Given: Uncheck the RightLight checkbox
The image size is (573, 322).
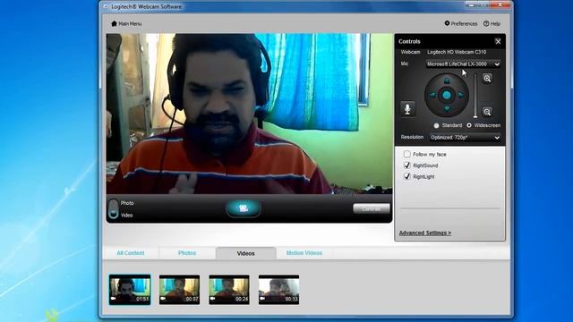Looking at the screenshot, I should [x=406, y=176].
